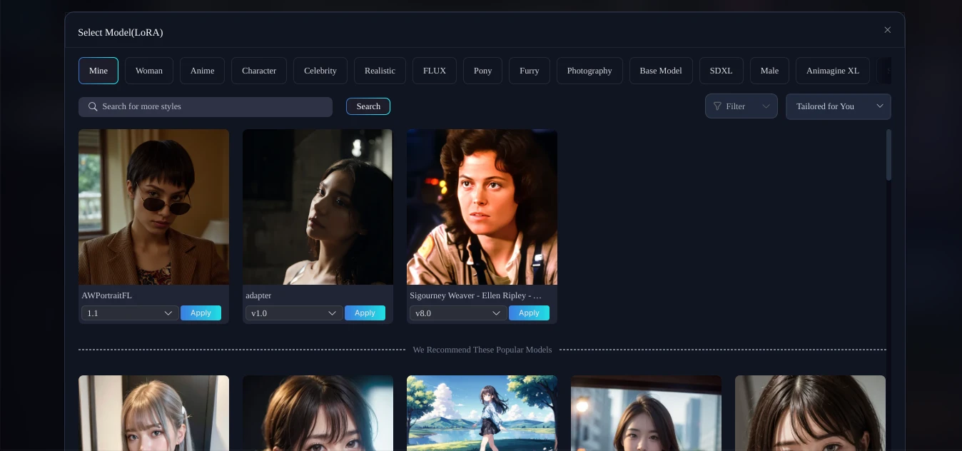Apply the adapter model
962x451 pixels.
tap(365, 313)
